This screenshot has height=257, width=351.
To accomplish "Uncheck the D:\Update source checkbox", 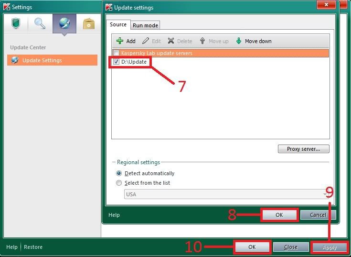I will (116, 62).
